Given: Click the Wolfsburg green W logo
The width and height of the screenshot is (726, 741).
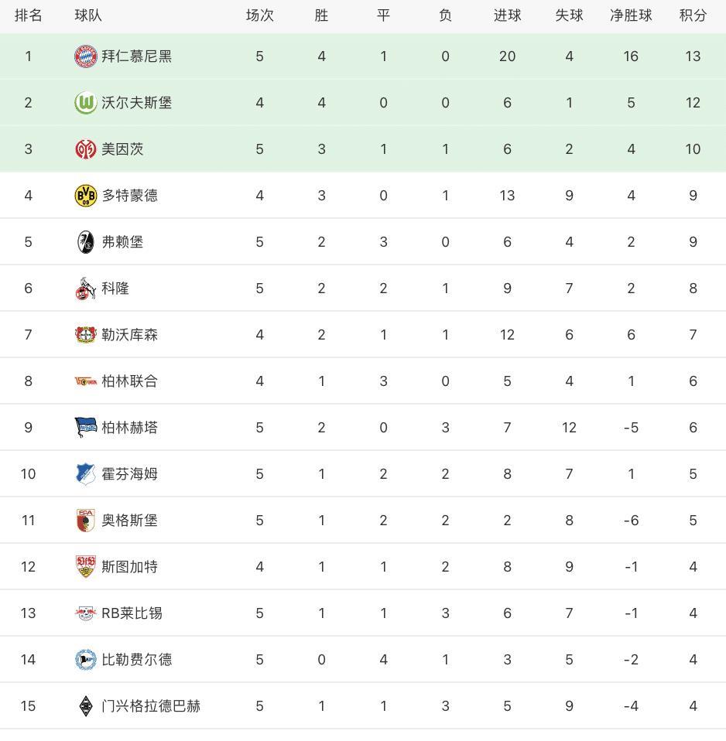Looking at the screenshot, I should pos(86,103).
